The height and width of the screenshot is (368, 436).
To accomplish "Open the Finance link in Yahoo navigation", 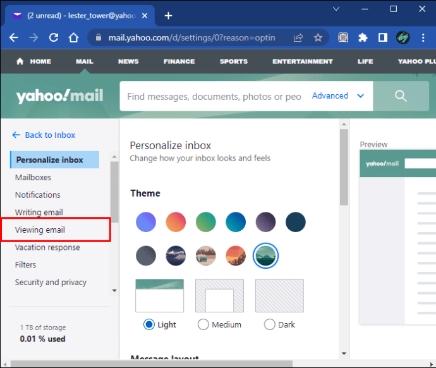I will [179, 61].
